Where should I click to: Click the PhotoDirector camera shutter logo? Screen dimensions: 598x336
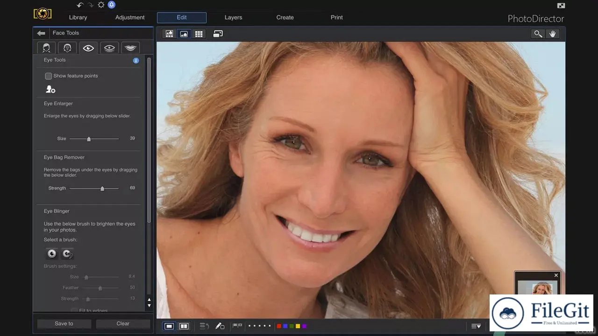[x=43, y=13]
